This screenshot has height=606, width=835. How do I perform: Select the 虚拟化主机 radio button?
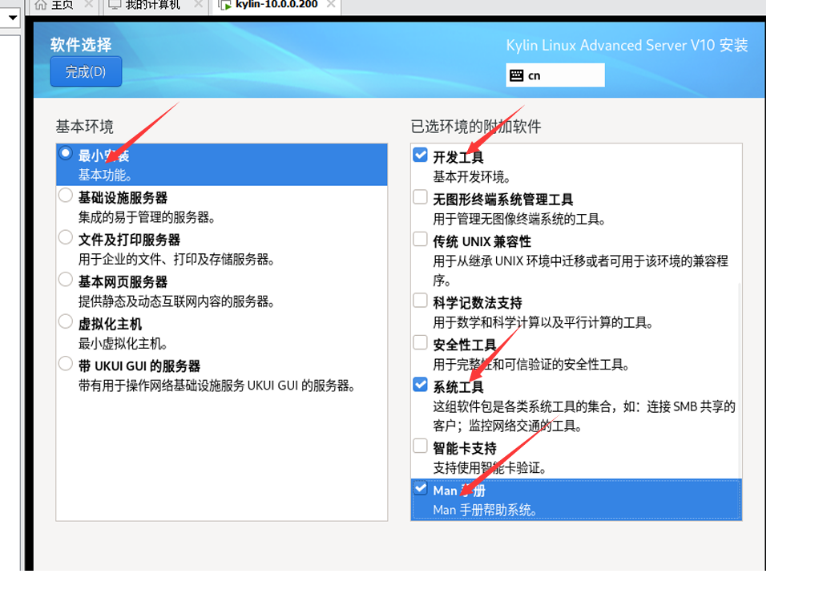point(66,321)
